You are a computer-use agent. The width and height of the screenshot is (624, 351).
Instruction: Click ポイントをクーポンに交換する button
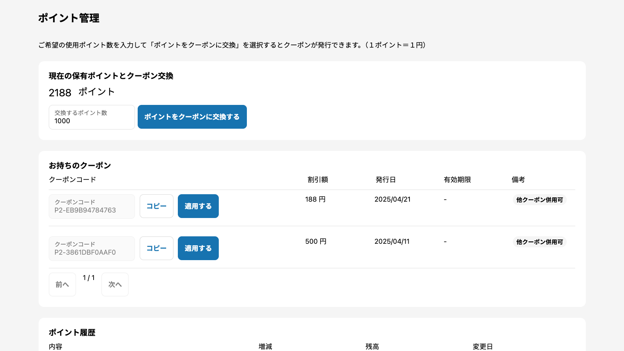coord(192,117)
